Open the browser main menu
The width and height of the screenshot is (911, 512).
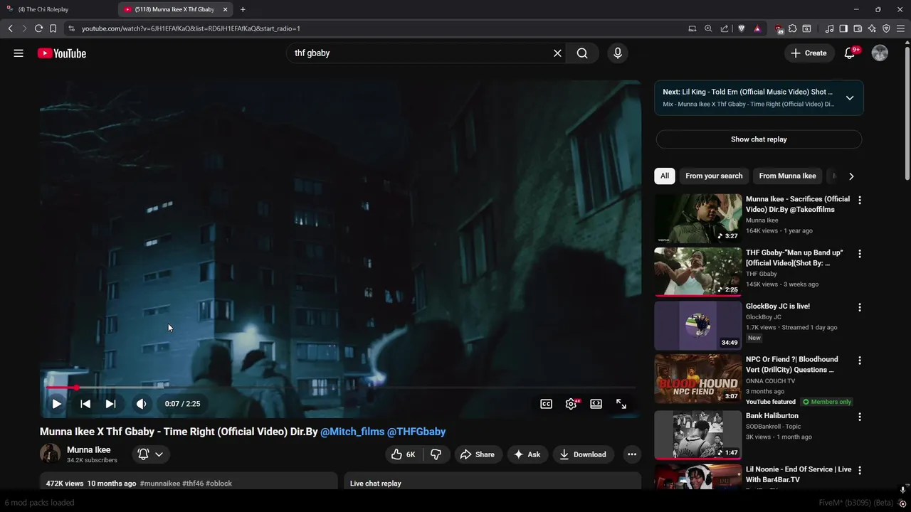click(900, 28)
